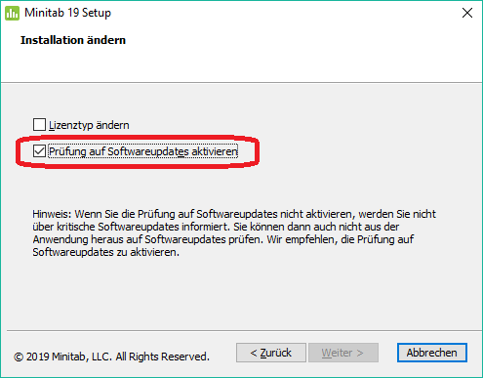The image size is (483, 378).
Task: Click the line starting with über kritische Softwareupdates
Action: coord(216,227)
